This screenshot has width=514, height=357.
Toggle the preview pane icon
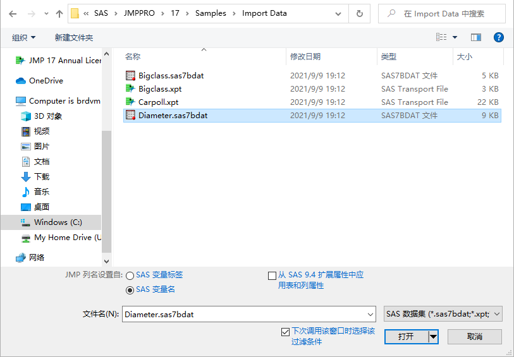(x=476, y=37)
